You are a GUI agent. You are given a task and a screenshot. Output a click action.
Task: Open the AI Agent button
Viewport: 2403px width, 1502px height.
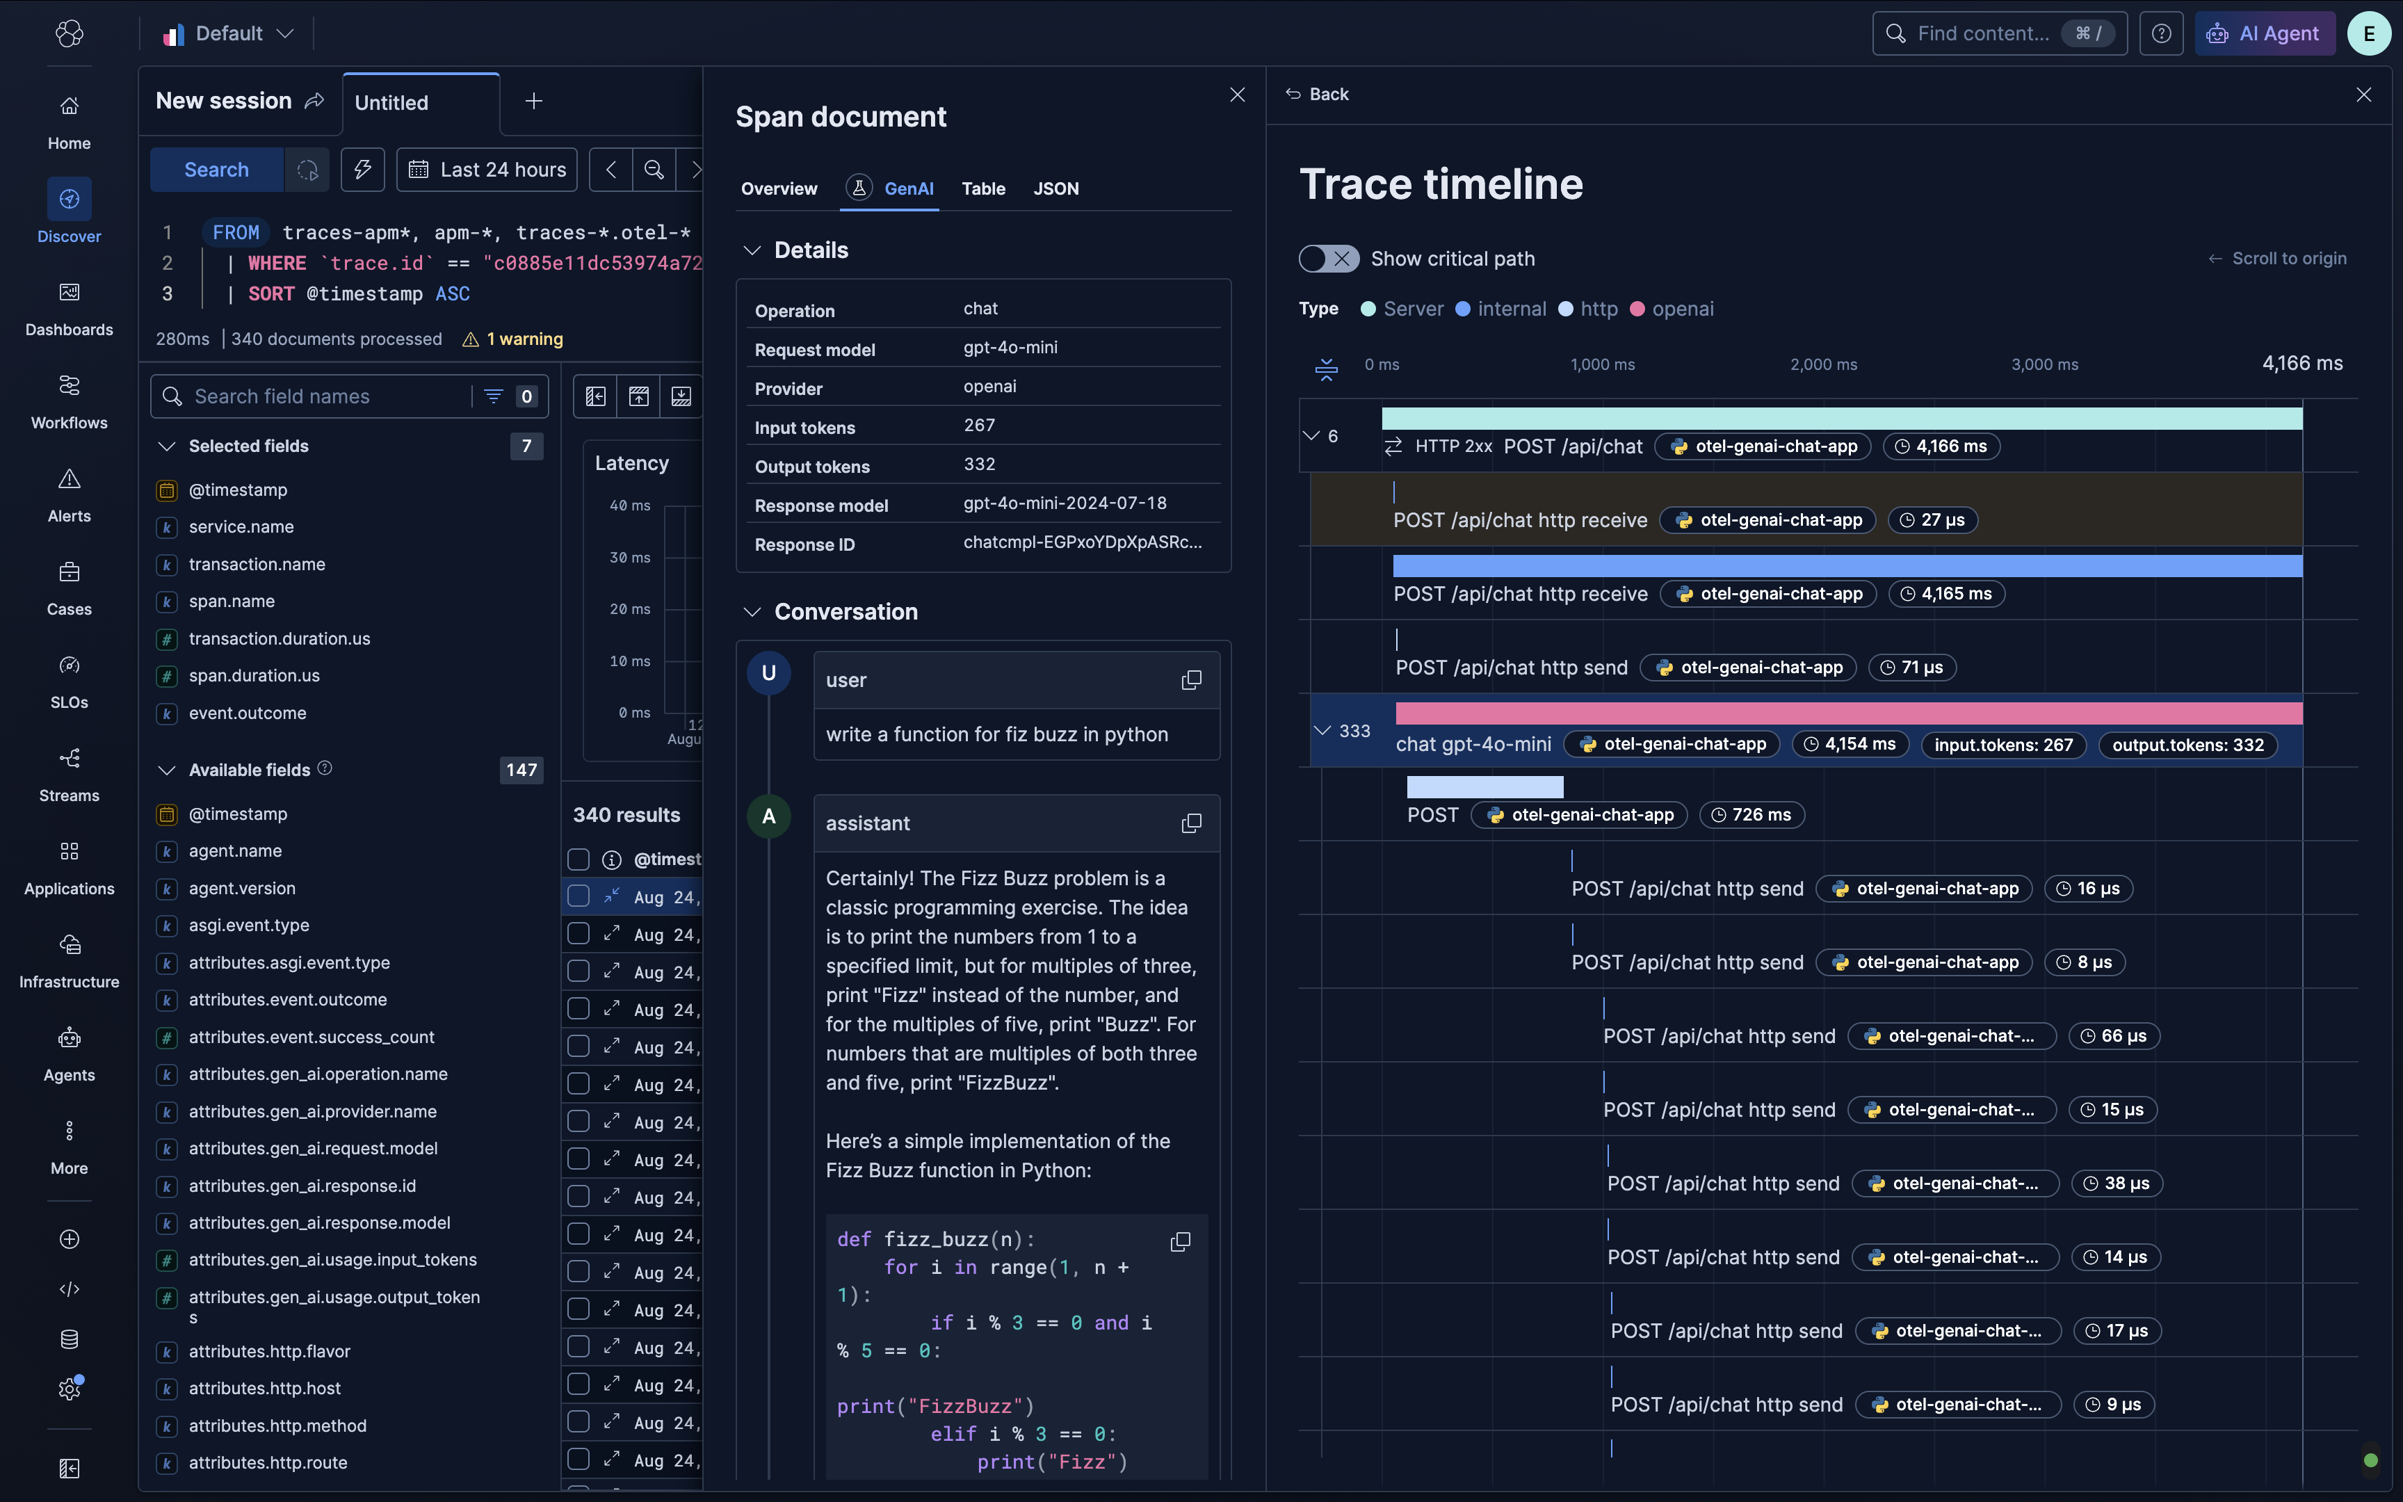[x=2265, y=34]
